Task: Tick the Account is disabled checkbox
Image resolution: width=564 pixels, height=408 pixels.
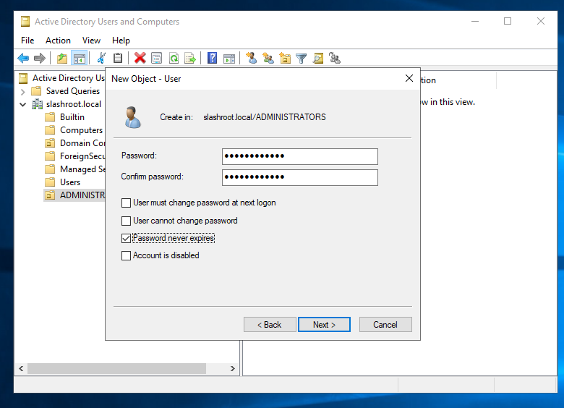Action: coord(127,255)
